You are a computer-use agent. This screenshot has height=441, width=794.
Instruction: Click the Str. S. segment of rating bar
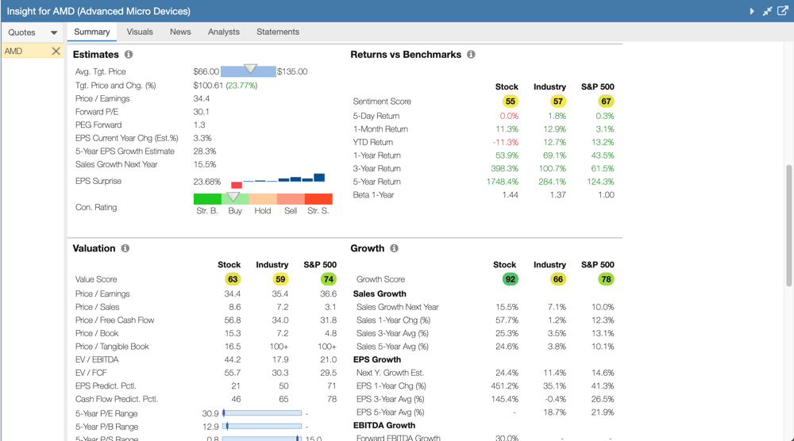click(318, 199)
